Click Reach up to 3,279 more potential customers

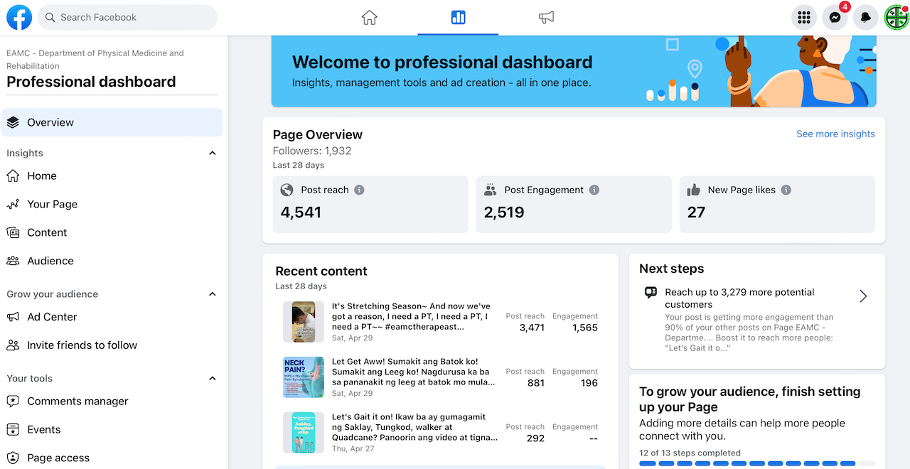click(739, 298)
